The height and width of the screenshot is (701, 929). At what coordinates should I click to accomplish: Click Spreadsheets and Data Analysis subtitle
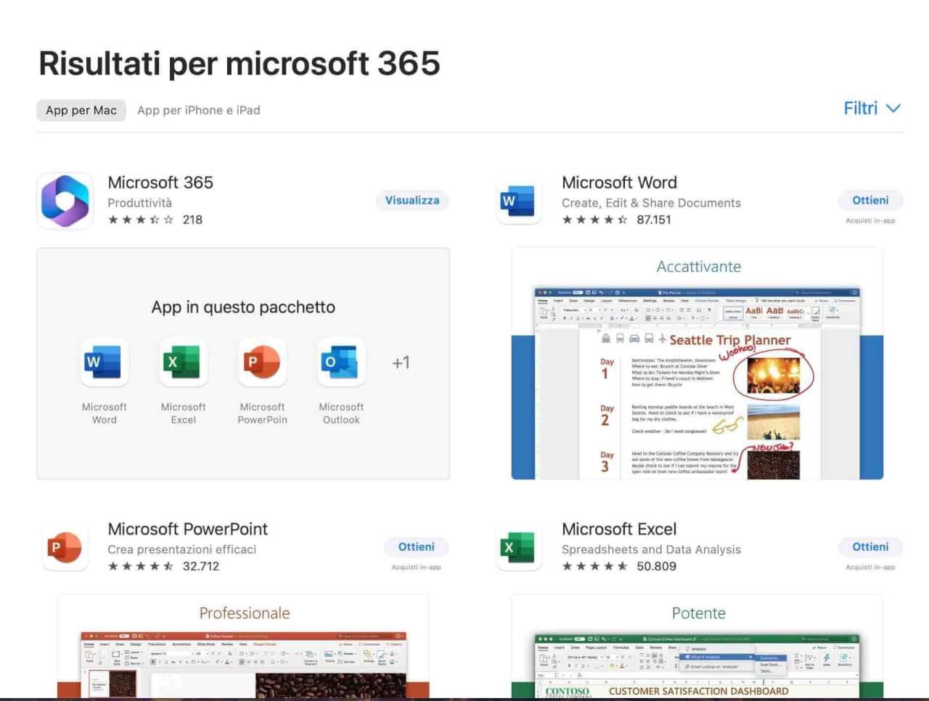pos(651,549)
